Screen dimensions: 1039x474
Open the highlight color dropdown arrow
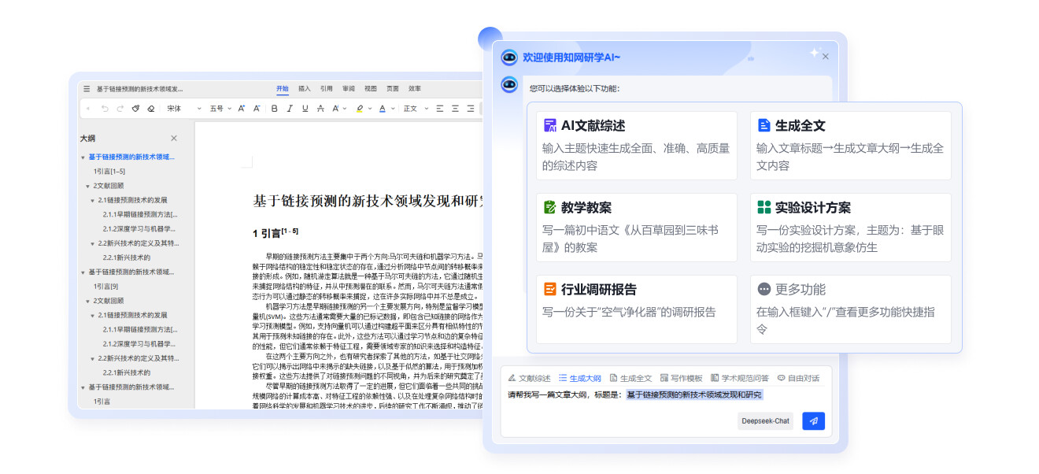(x=370, y=109)
